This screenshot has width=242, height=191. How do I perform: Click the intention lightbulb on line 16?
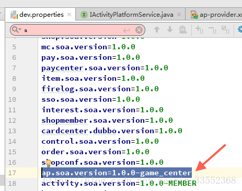pyautogui.click(x=49, y=163)
